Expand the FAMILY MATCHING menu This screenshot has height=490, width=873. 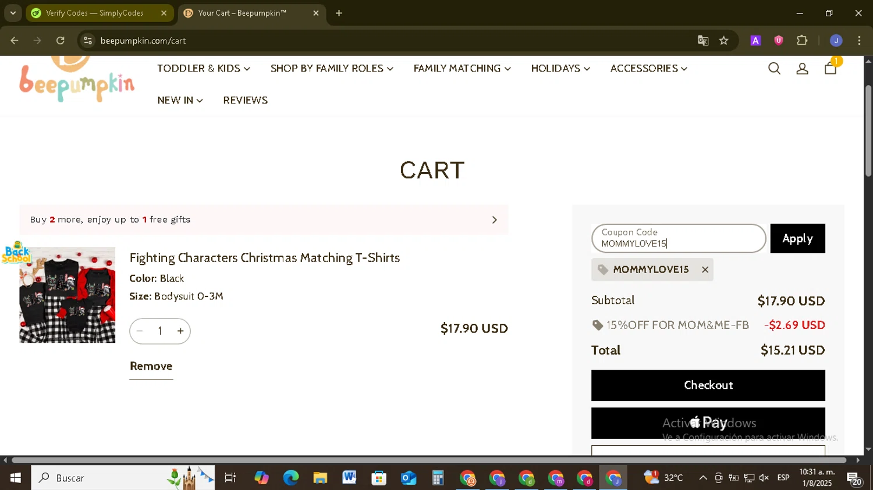click(462, 69)
